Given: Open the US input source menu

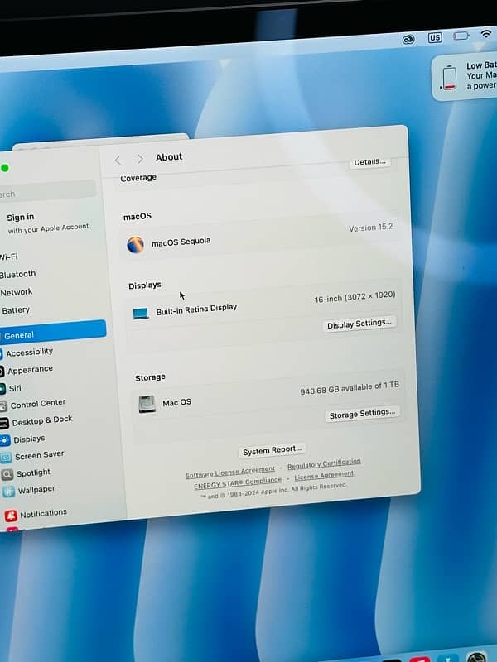Looking at the screenshot, I should coord(435,37).
